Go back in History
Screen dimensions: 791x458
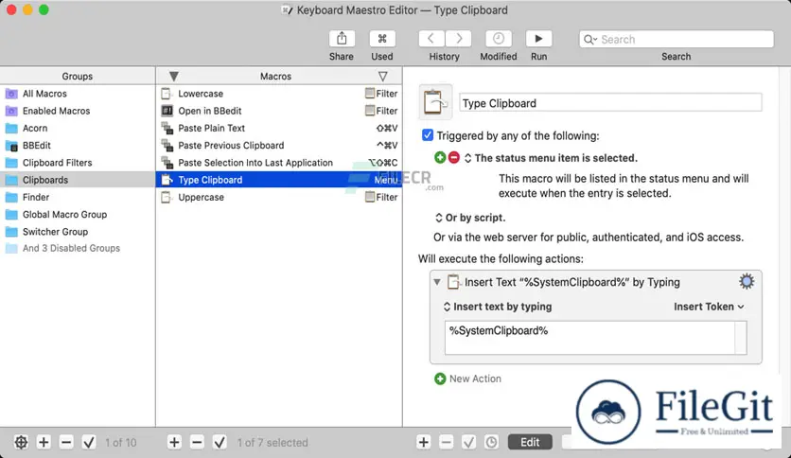[x=431, y=39]
